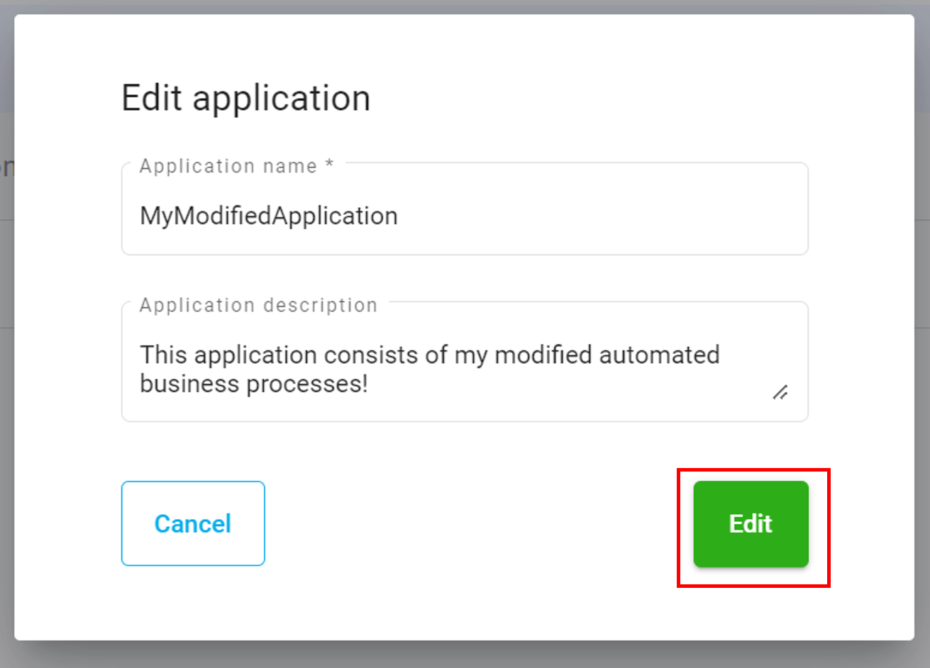
Task: Place cursor in 'MyModifiedApplication' text
Action: pyautogui.click(x=268, y=216)
